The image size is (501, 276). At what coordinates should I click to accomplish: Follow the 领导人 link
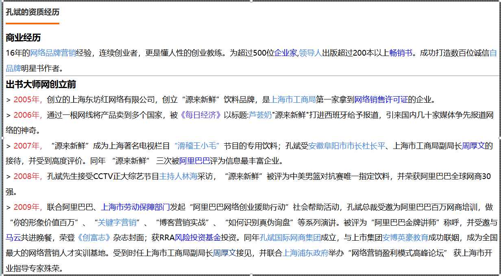coord(311,53)
